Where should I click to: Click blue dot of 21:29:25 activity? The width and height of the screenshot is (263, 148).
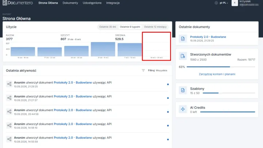pos(168,84)
